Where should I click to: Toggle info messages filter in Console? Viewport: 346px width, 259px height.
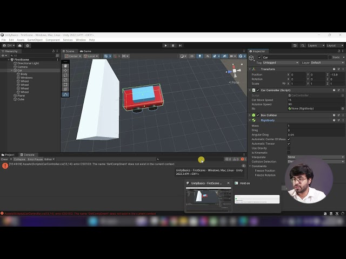coord(228,159)
